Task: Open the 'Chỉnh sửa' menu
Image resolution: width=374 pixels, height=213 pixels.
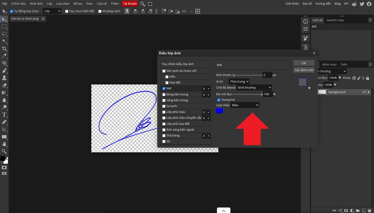Action: pyautogui.click(x=18, y=4)
